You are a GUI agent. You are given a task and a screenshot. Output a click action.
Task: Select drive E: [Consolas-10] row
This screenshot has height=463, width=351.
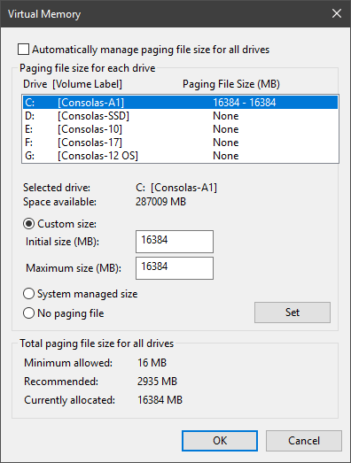tap(180, 129)
